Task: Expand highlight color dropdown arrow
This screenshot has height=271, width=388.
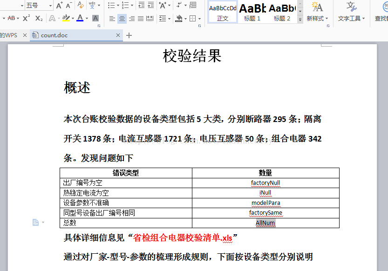Action: [x=73, y=18]
